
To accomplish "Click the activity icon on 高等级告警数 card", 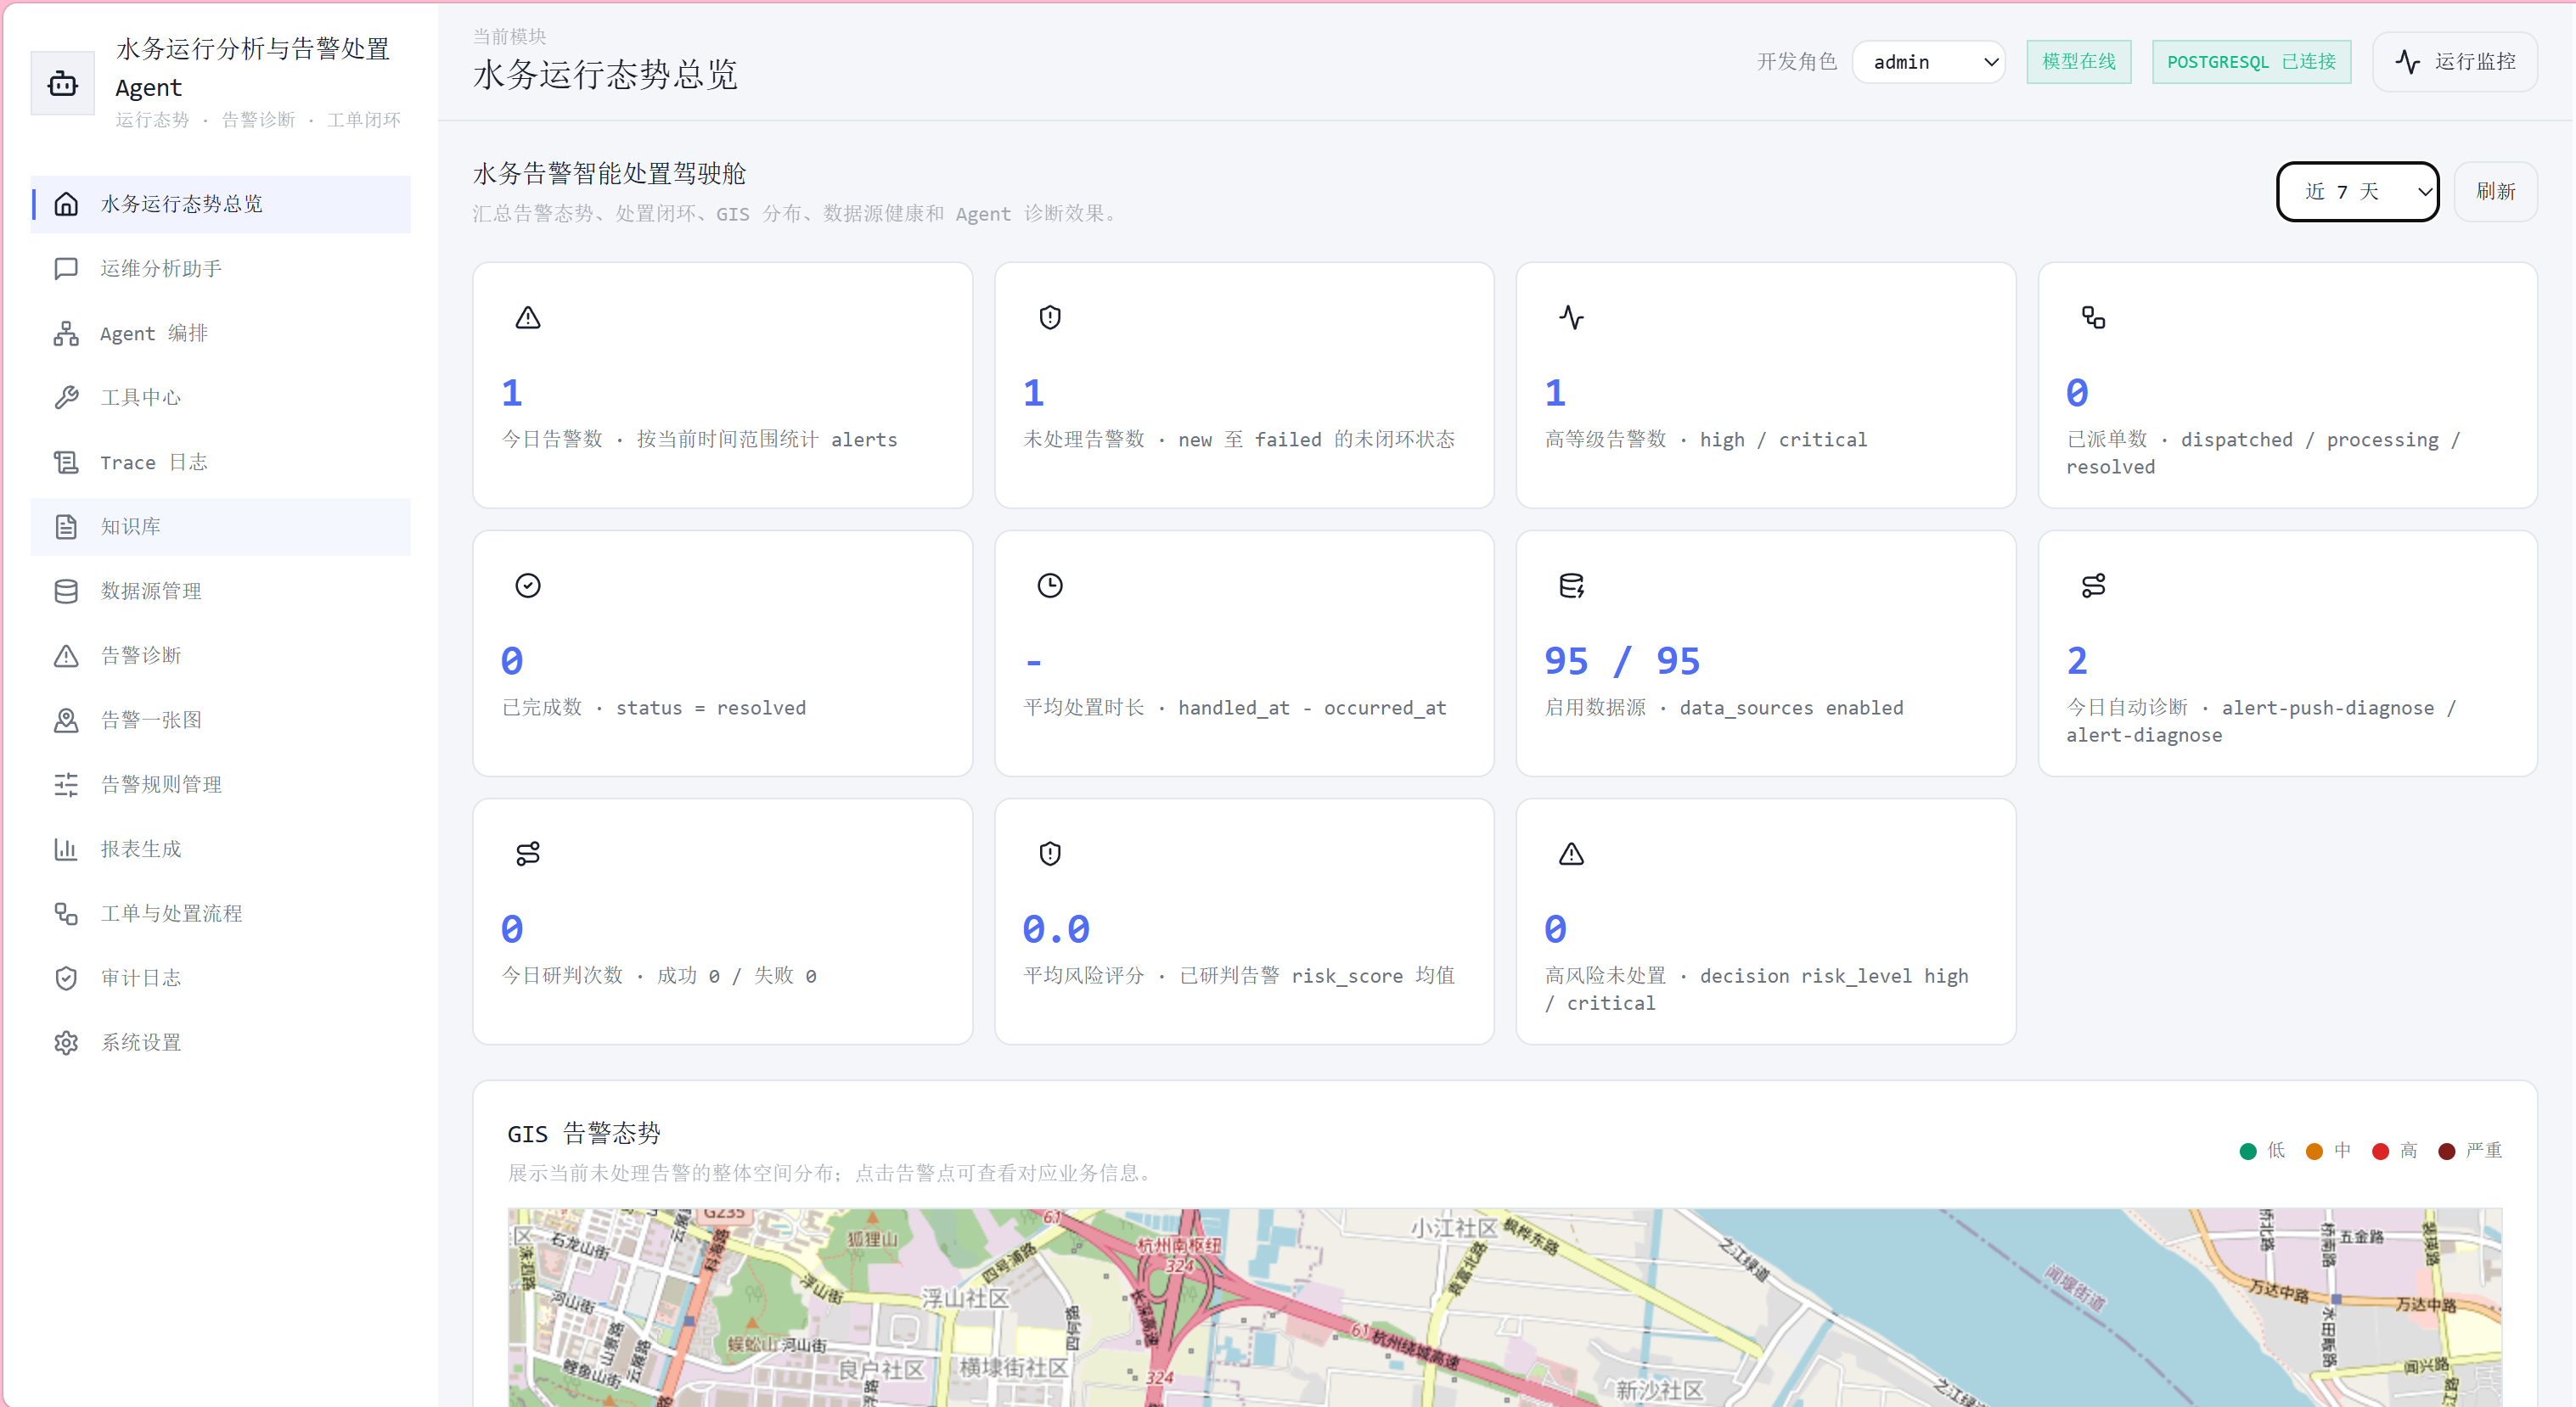I will [x=1571, y=317].
